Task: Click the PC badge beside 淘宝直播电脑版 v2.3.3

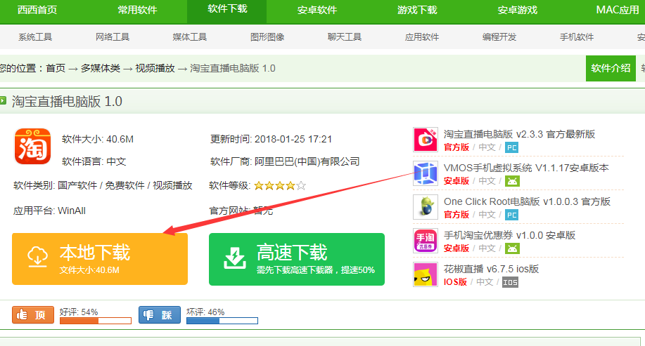Action: (x=511, y=147)
